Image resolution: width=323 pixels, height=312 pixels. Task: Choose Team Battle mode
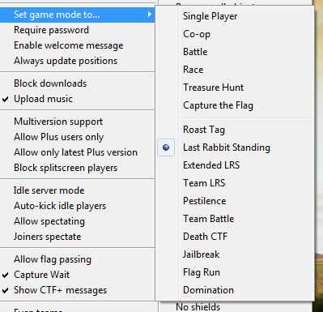tap(235, 219)
